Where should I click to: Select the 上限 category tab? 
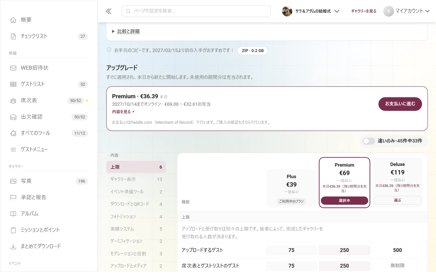pos(136,167)
